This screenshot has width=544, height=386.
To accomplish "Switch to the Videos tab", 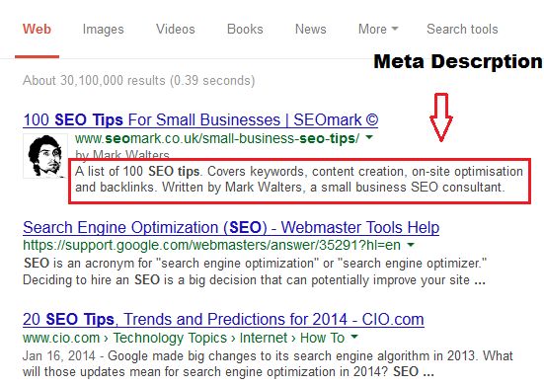I will 175,30.
